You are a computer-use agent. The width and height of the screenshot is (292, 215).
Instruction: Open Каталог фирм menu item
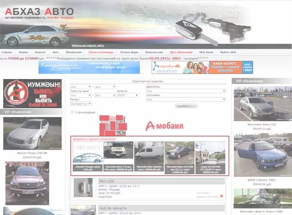click(x=129, y=52)
